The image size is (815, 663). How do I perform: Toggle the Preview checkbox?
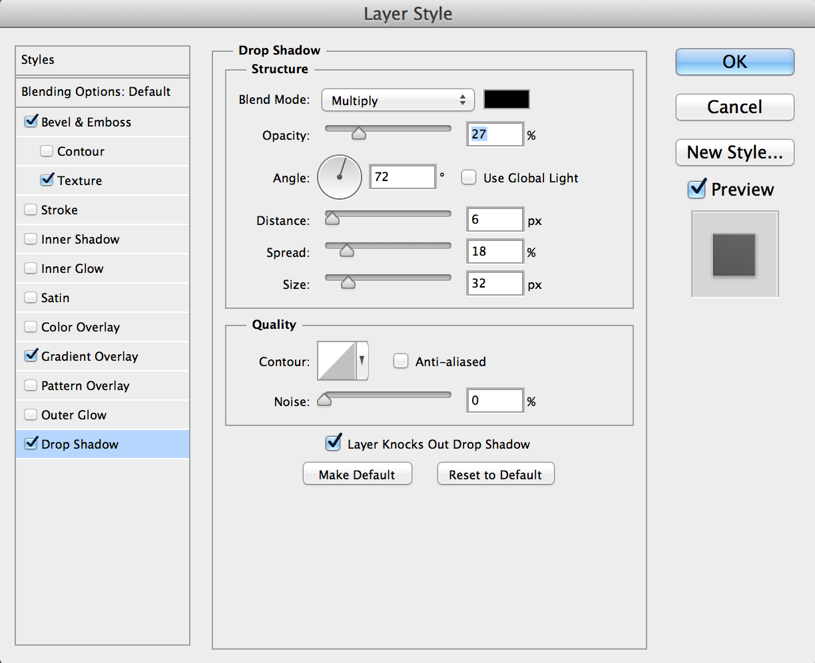coord(696,189)
